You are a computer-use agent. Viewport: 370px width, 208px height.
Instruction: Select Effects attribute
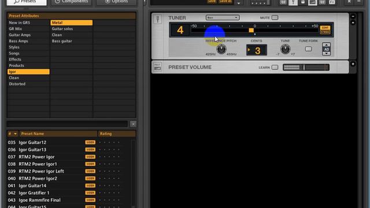pos(28,60)
